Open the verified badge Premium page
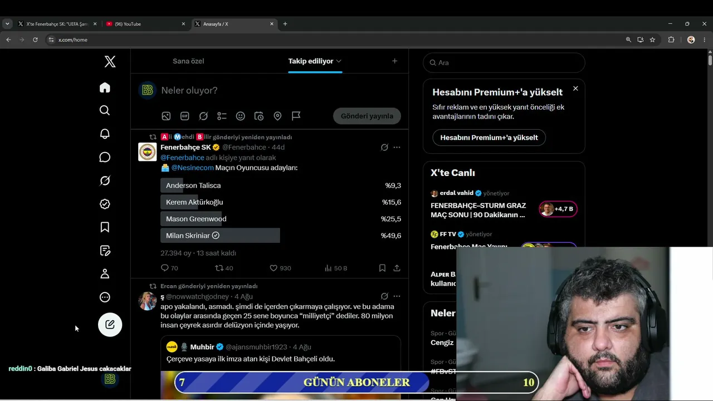This screenshot has height=401, width=713. [x=105, y=204]
